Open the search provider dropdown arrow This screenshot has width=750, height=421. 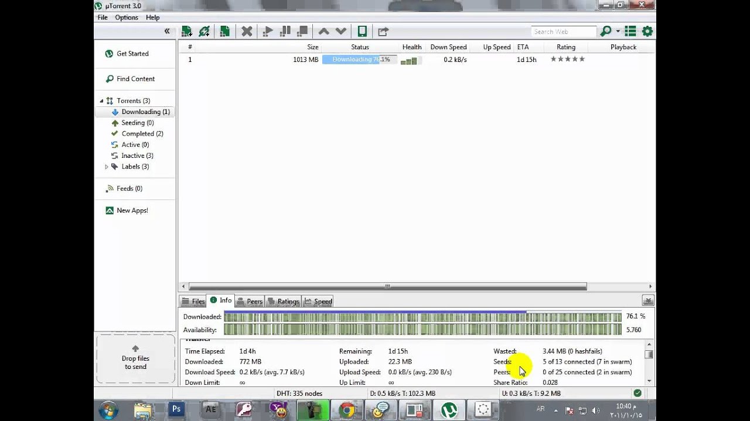[x=618, y=32]
